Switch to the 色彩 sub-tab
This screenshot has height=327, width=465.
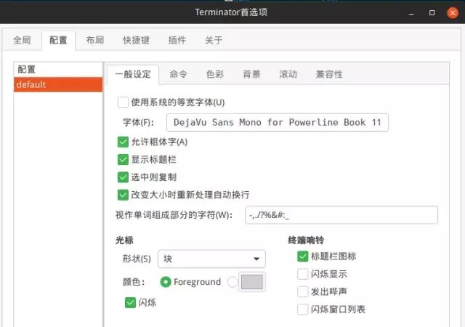pos(215,74)
